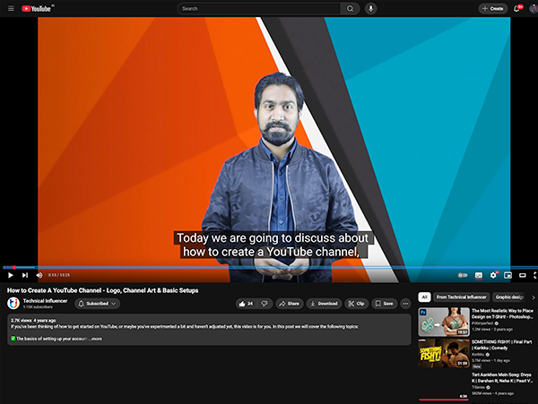The image size is (538, 404).
Task: Skip to next video
Action: tap(25, 275)
